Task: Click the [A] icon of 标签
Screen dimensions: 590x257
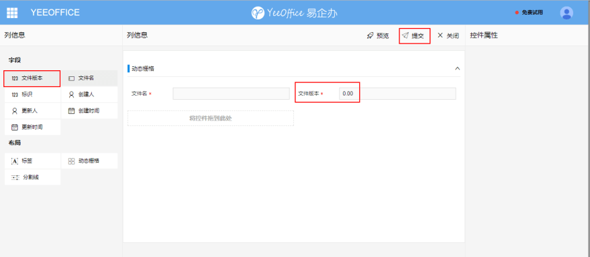Action: [15, 161]
